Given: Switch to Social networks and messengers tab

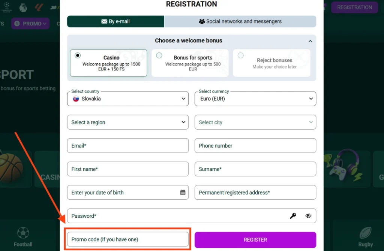Looking at the screenshot, I should click(x=240, y=21).
